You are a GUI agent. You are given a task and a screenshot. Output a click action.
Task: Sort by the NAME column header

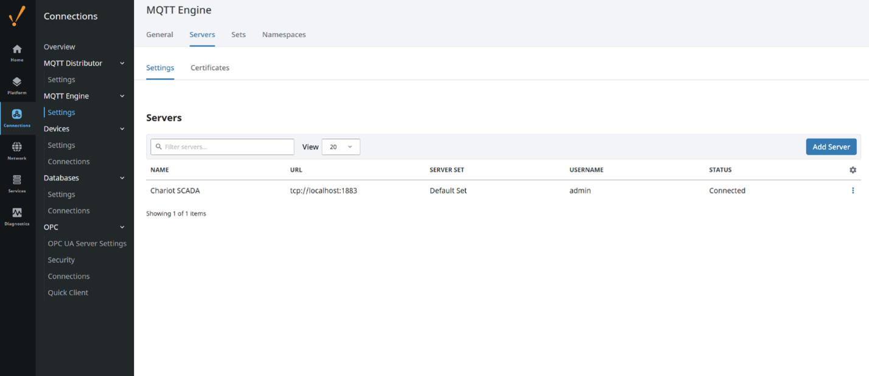pos(159,170)
